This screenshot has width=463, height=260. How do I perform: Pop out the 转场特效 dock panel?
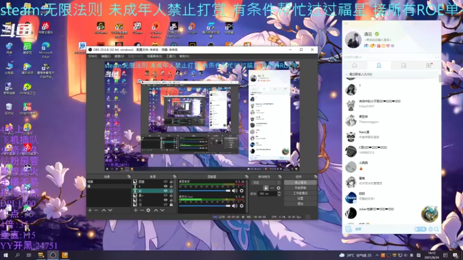pos(280,177)
